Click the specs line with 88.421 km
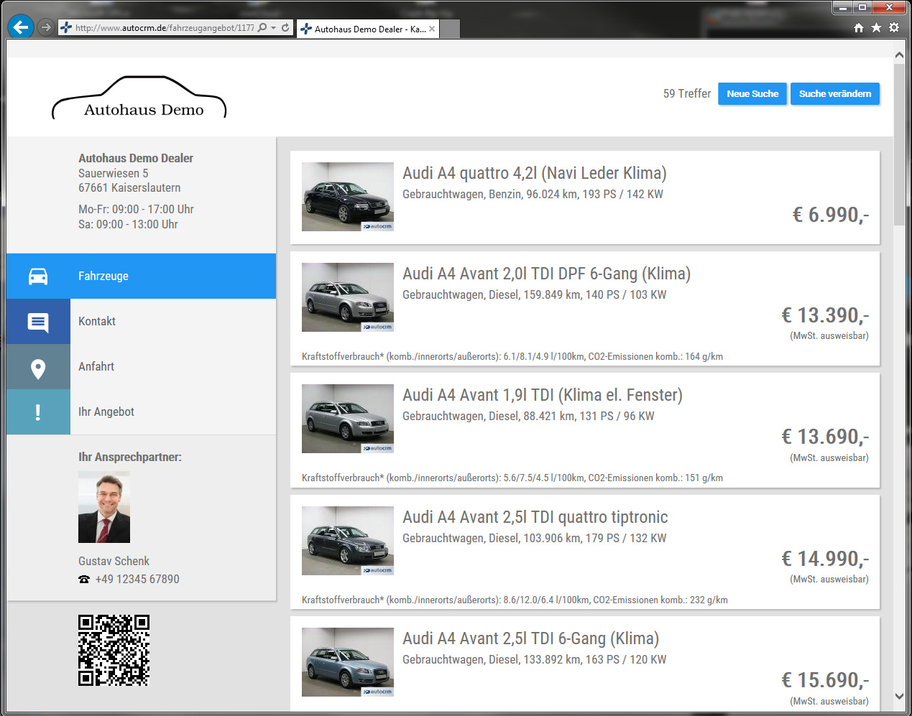The width and height of the screenshot is (912, 716). 528,416
